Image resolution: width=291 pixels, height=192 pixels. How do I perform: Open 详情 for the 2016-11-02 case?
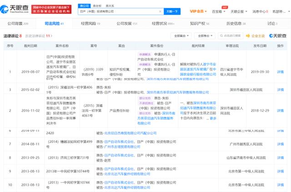click(x=280, y=111)
